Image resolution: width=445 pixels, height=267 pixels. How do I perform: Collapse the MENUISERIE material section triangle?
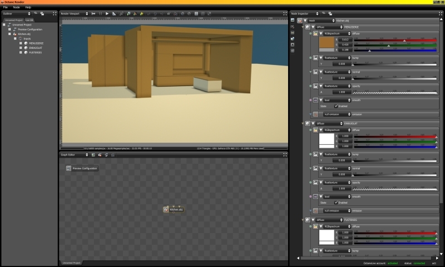pyautogui.click(x=313, y=27)
